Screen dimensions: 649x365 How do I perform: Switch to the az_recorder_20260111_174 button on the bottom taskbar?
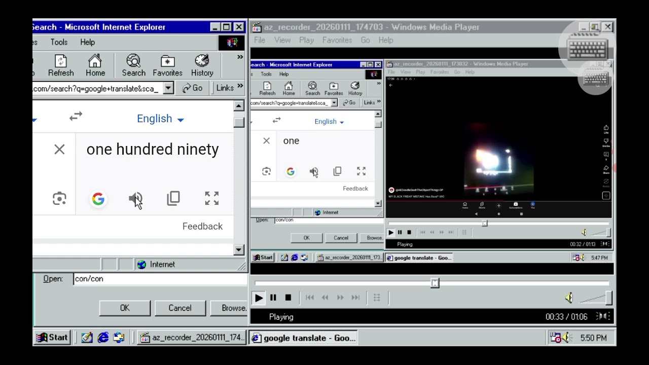(192, 338)
